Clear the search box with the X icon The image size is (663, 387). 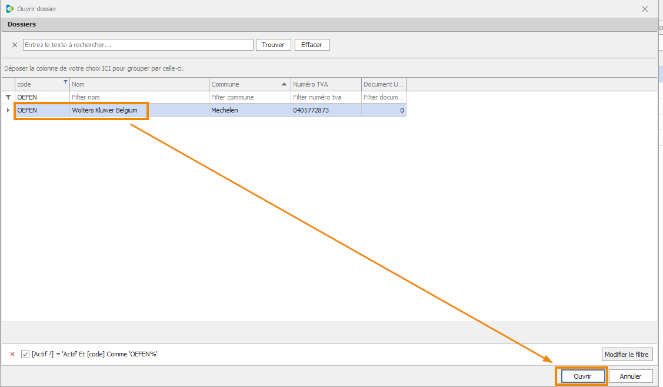click(15, 45)
